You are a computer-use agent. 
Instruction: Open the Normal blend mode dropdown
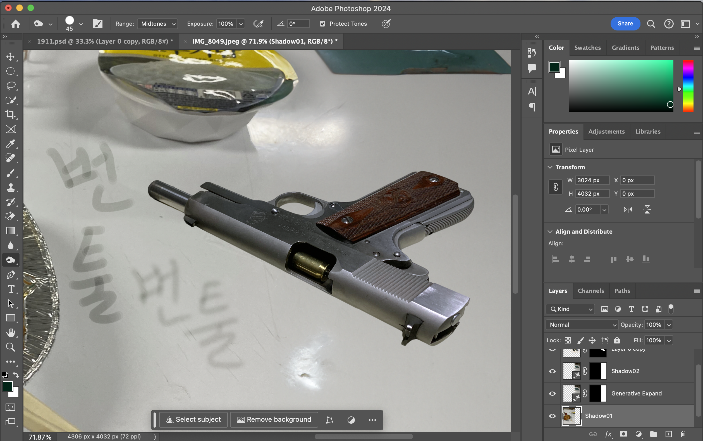tap(582, 325)
